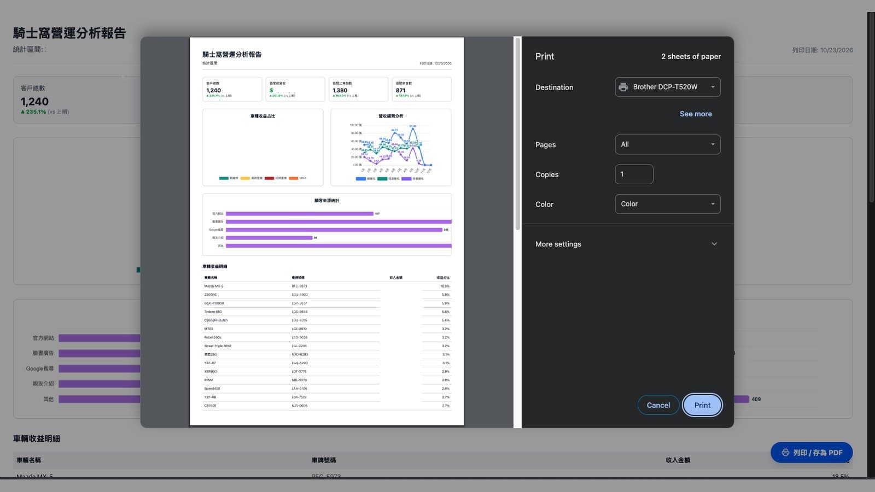
Task: Click background bar label 其他
Action: coord(49,399)
